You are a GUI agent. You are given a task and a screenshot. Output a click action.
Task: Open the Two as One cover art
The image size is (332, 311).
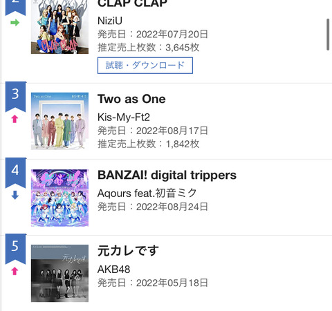point(59,121)
